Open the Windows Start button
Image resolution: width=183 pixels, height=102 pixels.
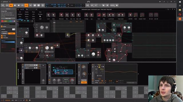click(180, 2)
